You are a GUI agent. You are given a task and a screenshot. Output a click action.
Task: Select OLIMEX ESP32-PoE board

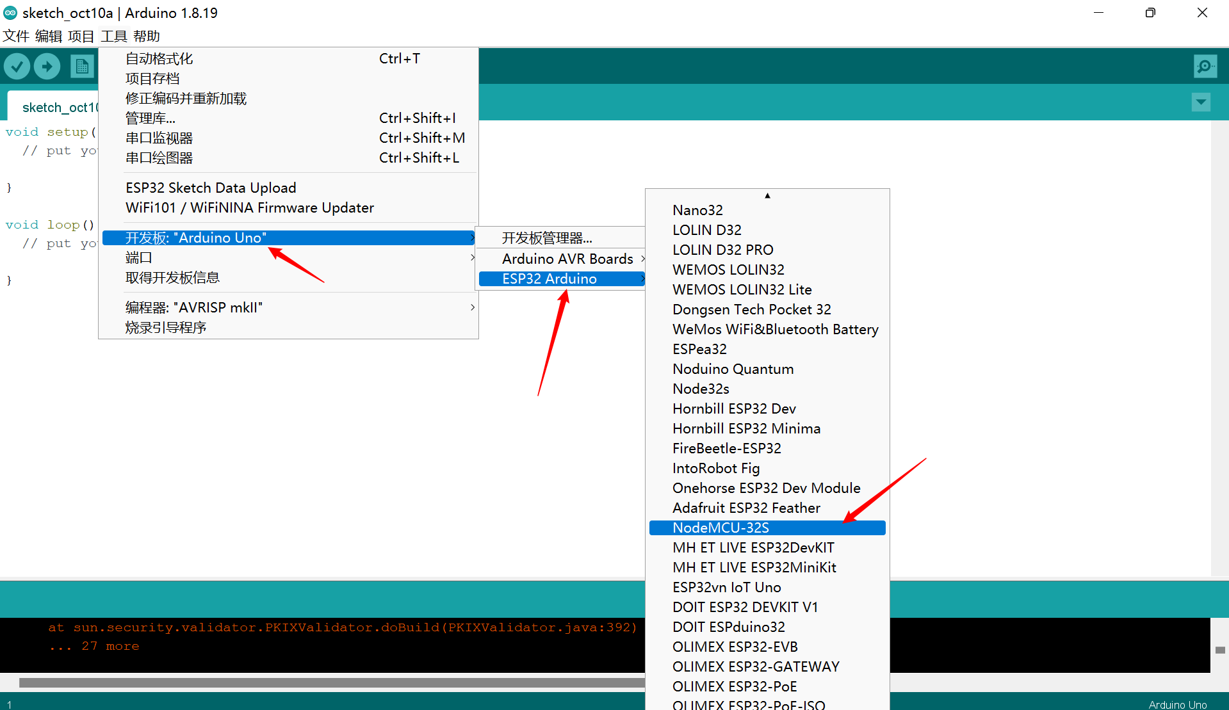point(767,687)
